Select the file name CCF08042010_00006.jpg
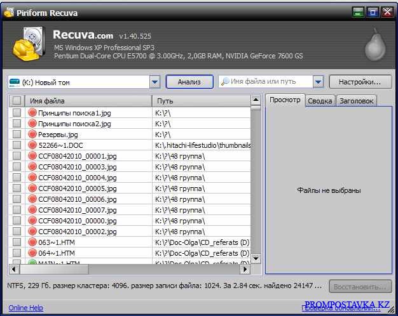 tap(78, 199)
